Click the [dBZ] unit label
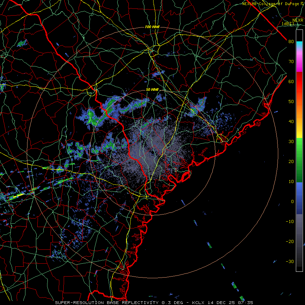305x305 pixels. (288, 24)
